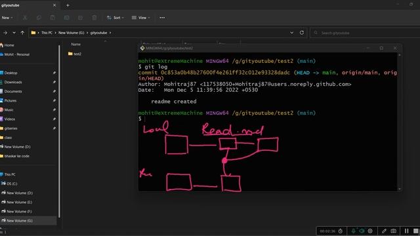Click the Git Bash terminal scrollbar

pos(400,122)
